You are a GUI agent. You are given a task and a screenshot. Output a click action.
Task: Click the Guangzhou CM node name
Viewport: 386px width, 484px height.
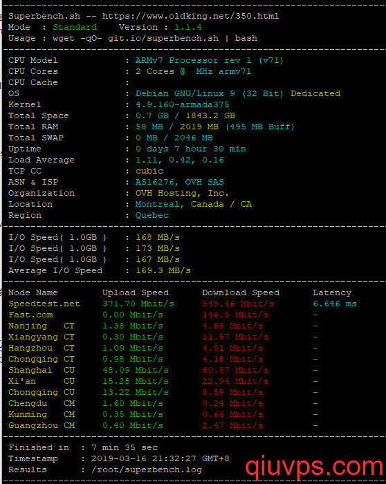pyautogui.click(x=42, y=425)
